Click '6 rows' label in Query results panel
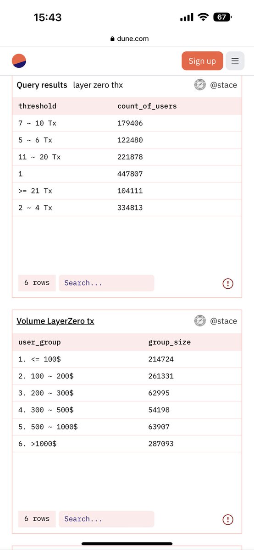The height and width of the screenshot is (550, 254). (37, 283)
